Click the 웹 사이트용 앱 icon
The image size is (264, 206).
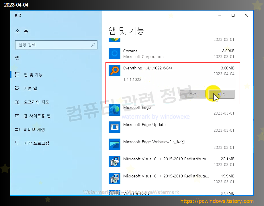click(x=17, y=116)
